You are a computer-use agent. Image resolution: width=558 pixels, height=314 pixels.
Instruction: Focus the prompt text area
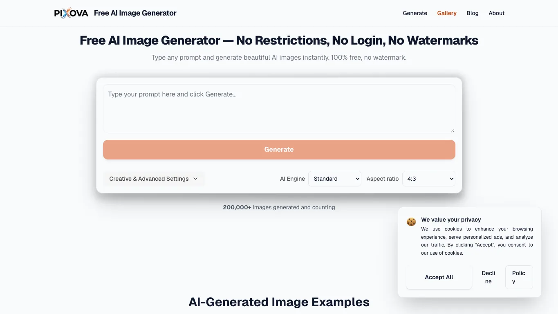(x=279, y=109)
